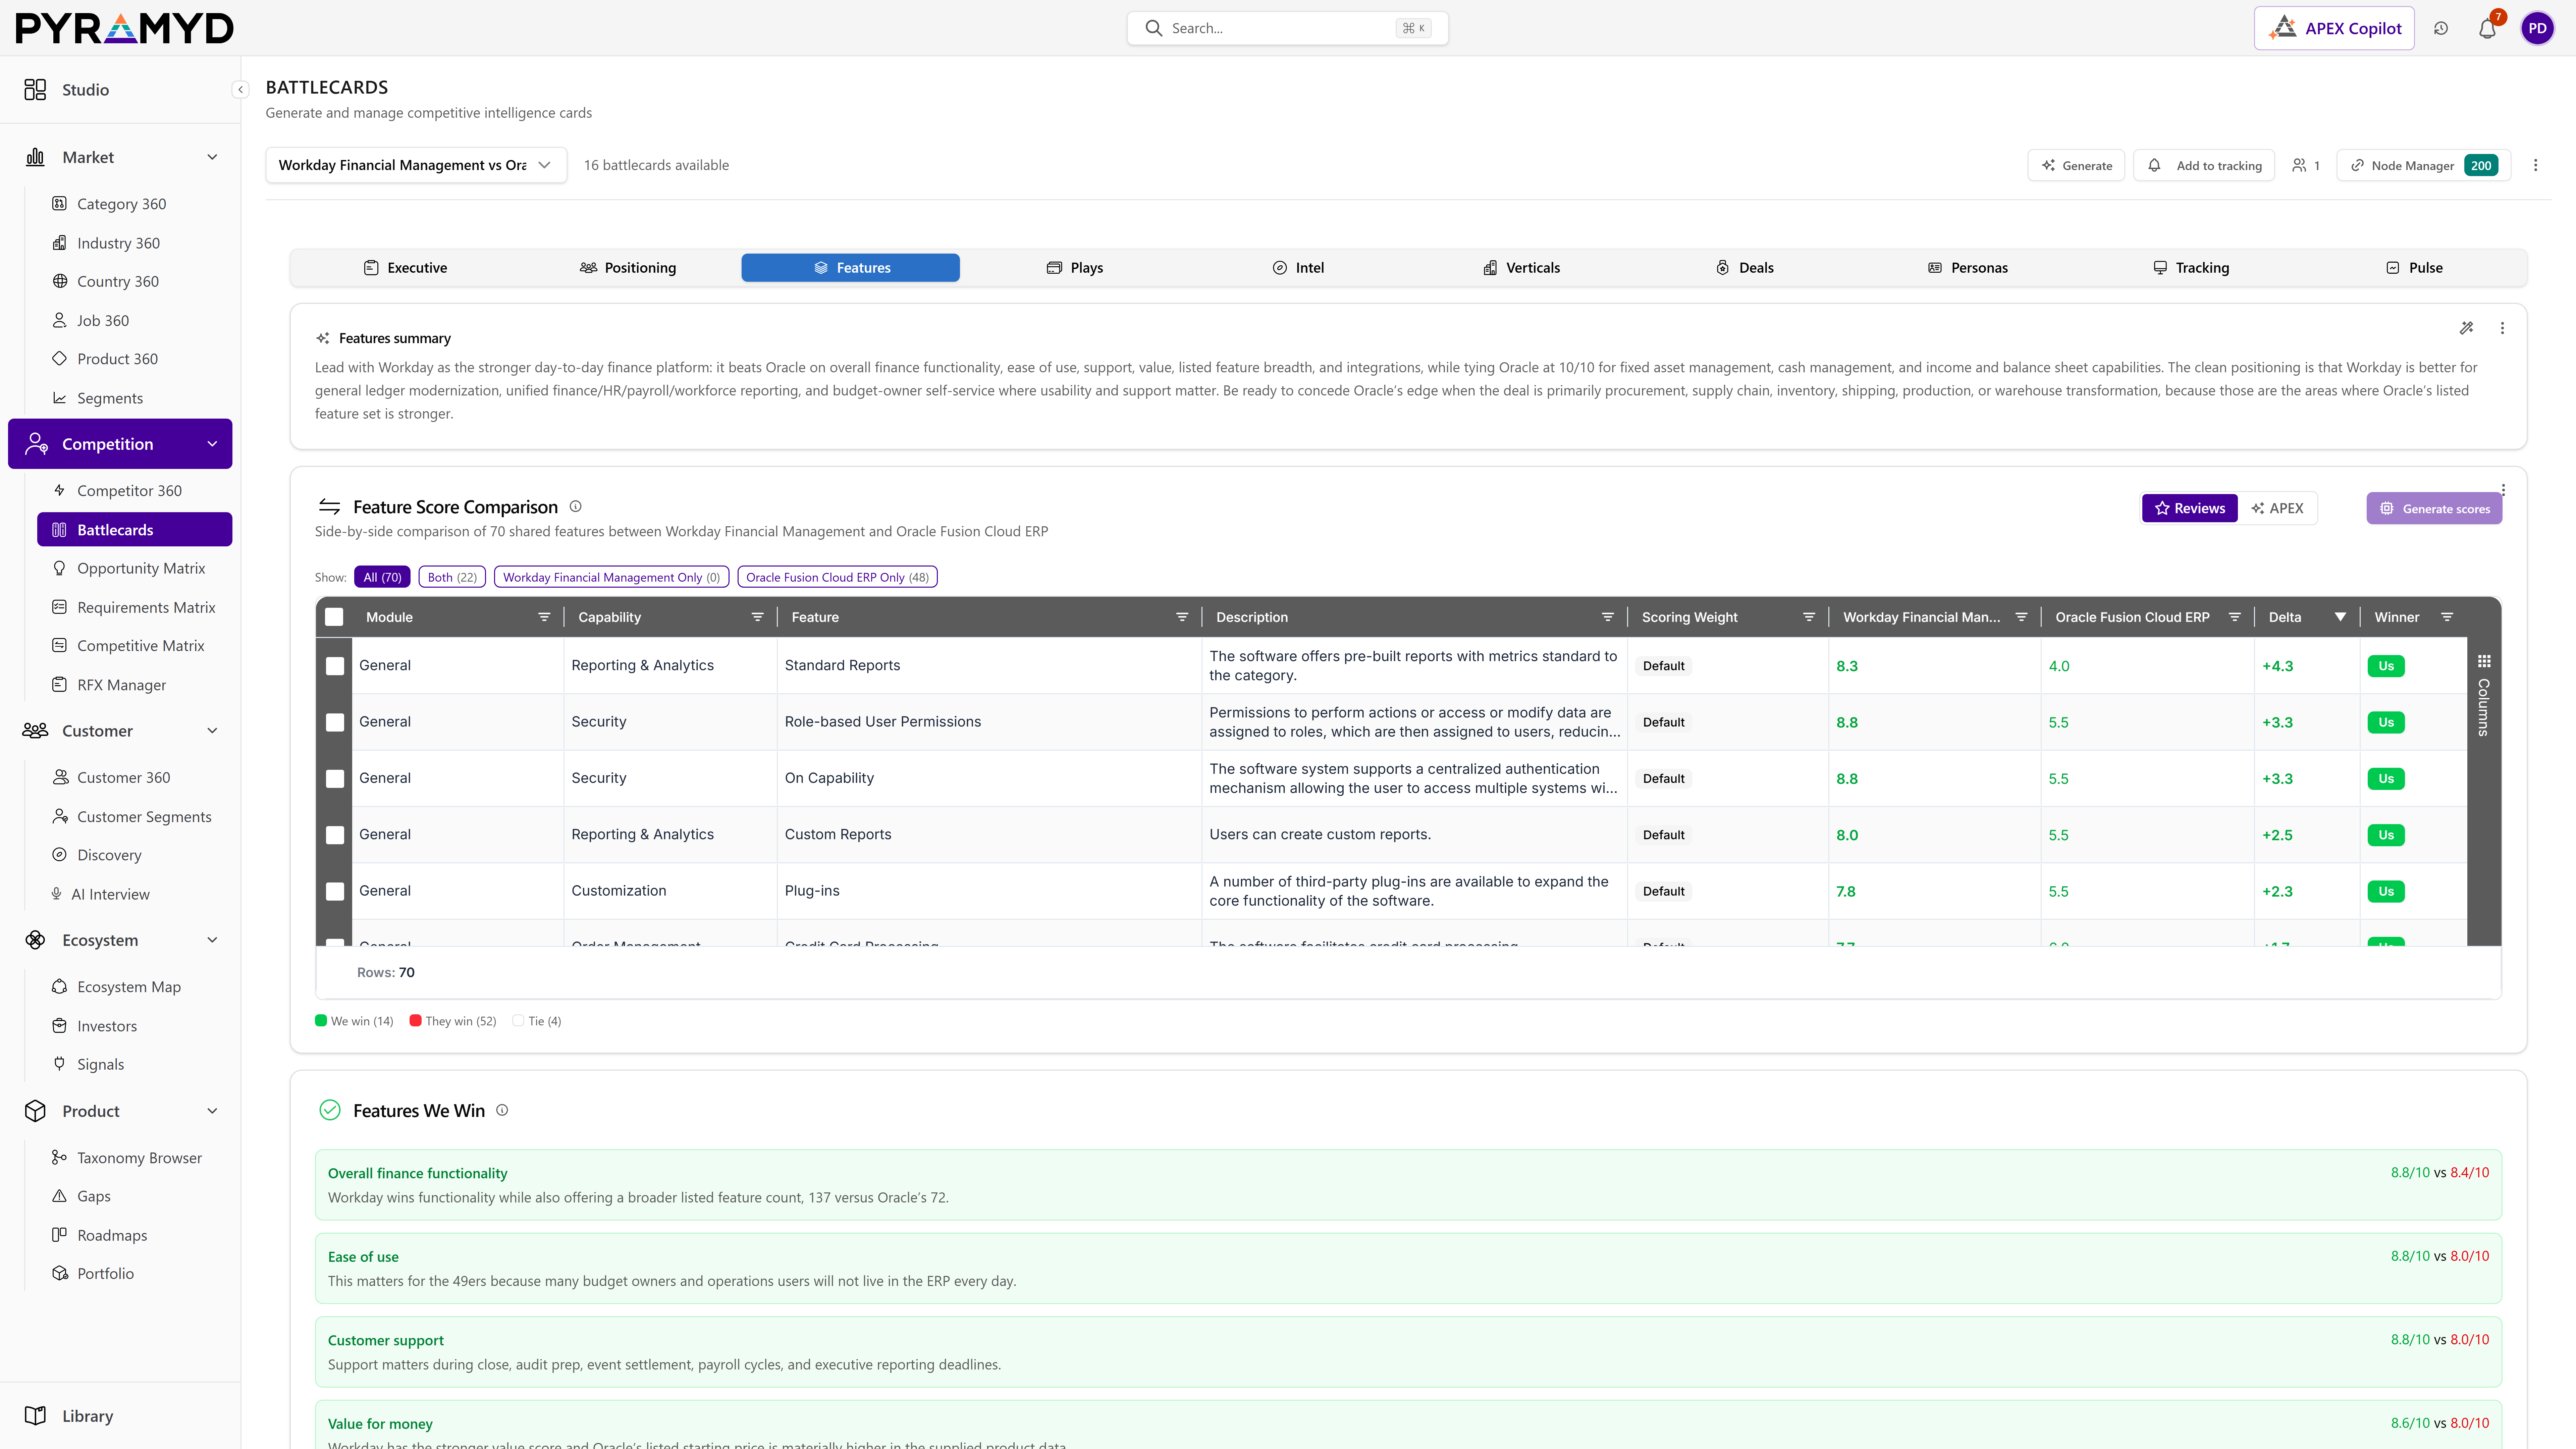Open battlecards page three-dot menu
The image size is (2576, 1449).
coord(2535,165)
